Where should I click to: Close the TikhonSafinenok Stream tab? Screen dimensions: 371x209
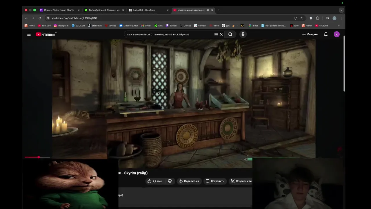123,10
